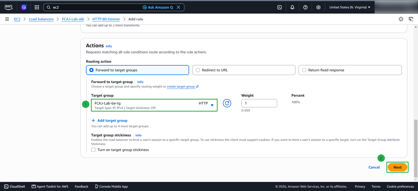Select Redirect to URL routing action
The image size is (418, 191).
[244, 70]
